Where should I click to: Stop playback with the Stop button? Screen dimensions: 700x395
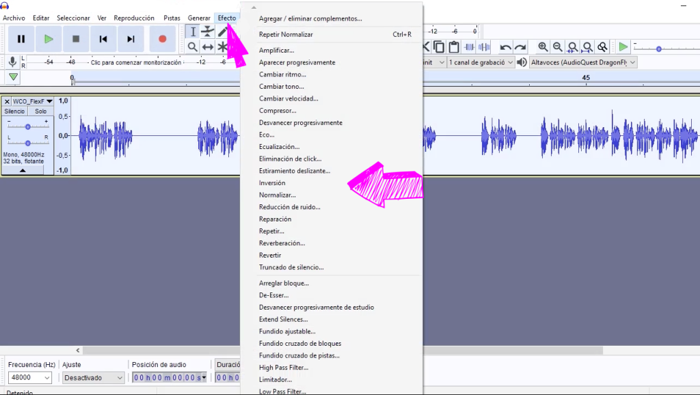(x=76, y=39)
